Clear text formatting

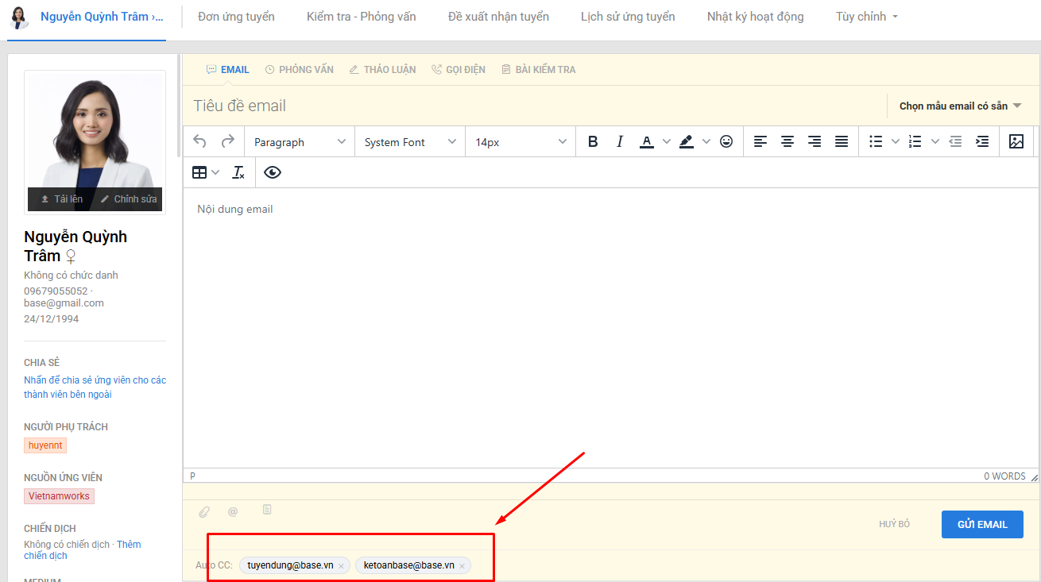pyautogui.click(x=238, y=172)
